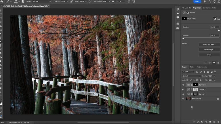221x124 pixels.
Task: Hide the Curves 3 layer
Action: coord(183,85)
